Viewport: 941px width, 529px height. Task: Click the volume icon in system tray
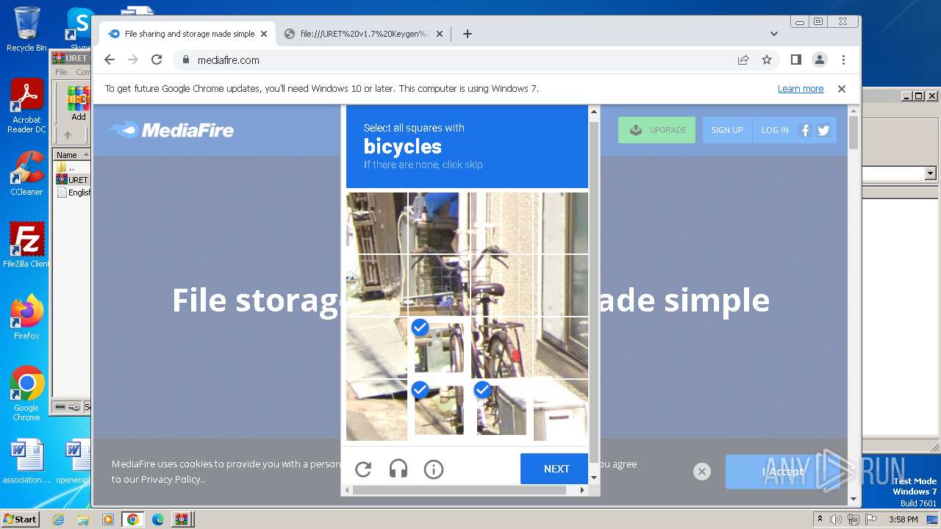(x=836, y=519)
